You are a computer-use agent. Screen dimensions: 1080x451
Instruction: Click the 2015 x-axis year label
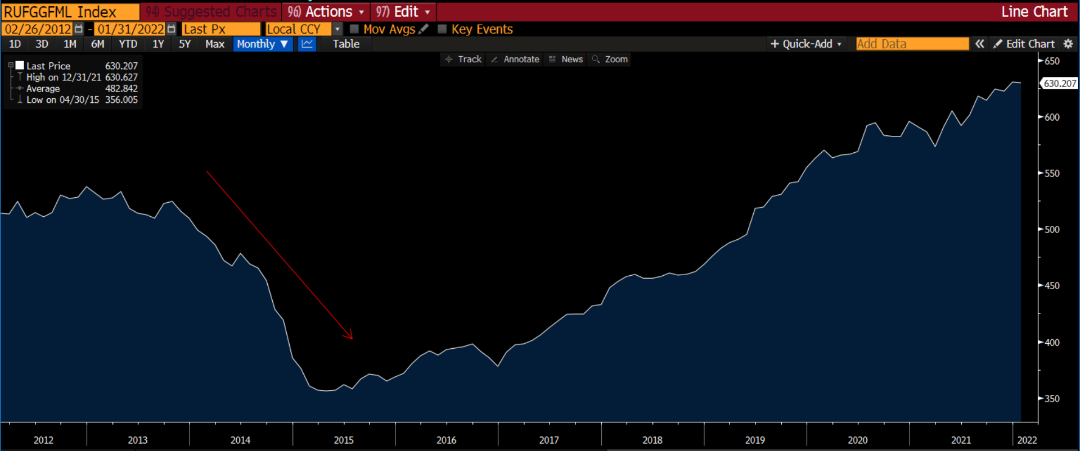click(344, 440)
